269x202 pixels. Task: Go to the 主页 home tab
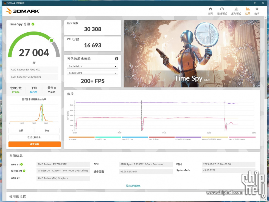(210, 11)
